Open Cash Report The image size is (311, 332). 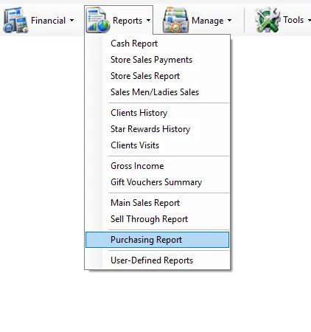[157, 44]
